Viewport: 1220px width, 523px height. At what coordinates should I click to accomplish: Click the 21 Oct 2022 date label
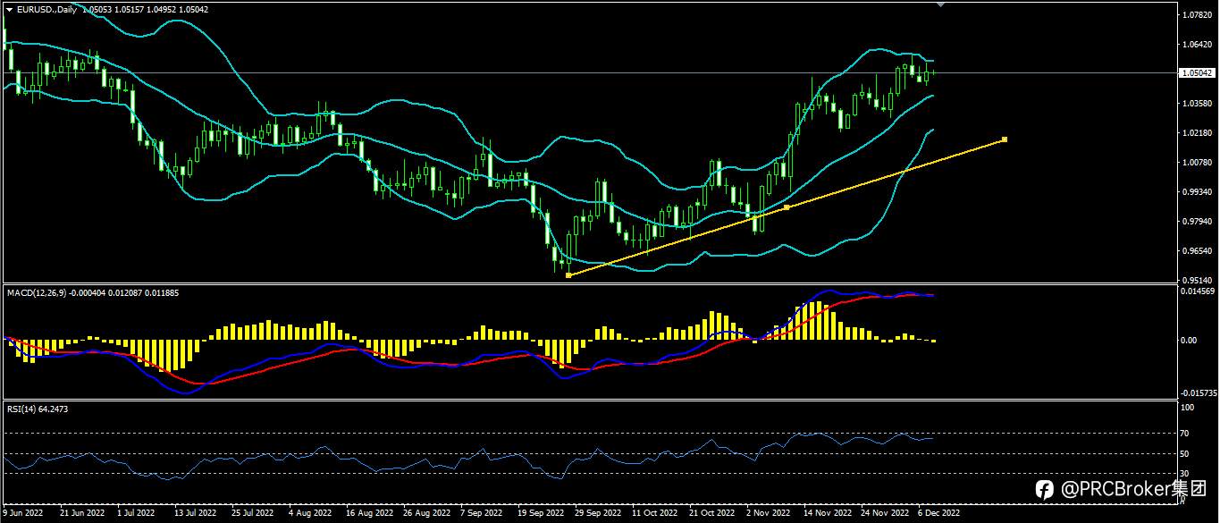point(712,514)
